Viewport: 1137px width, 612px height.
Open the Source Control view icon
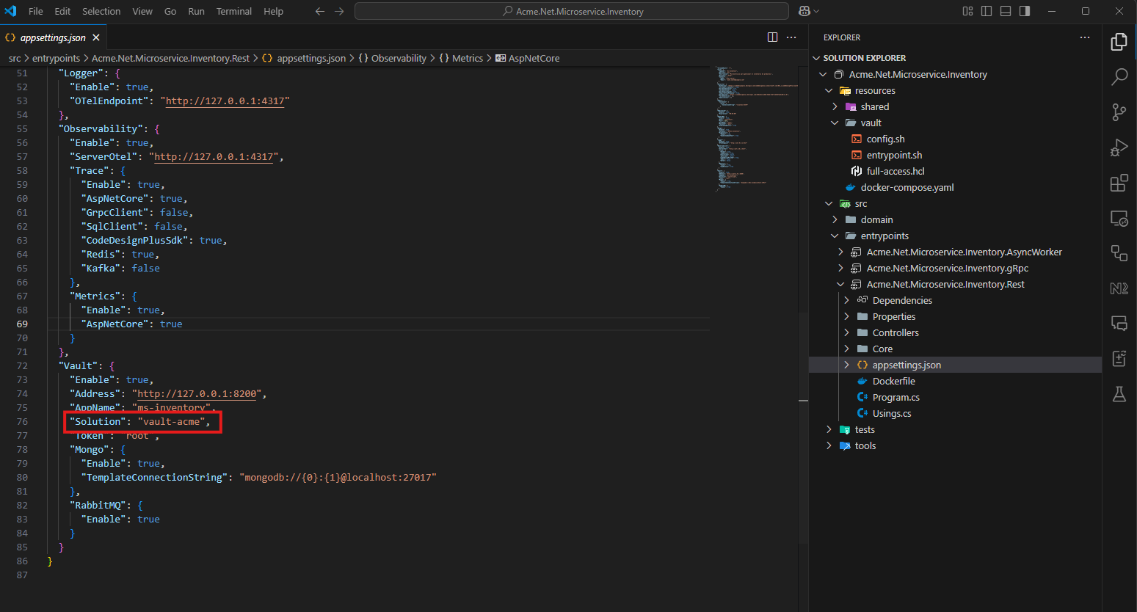[x=1119, y=112]
